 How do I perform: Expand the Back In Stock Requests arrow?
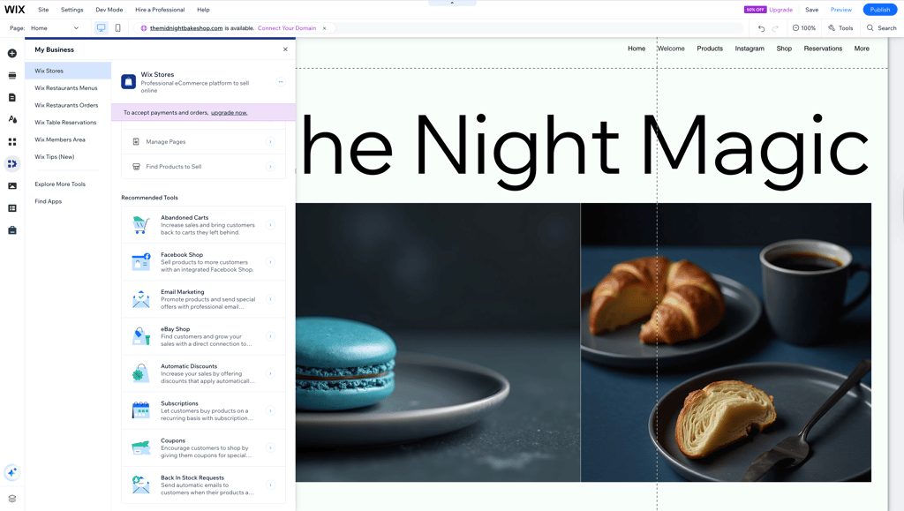(x=270, y=485)
